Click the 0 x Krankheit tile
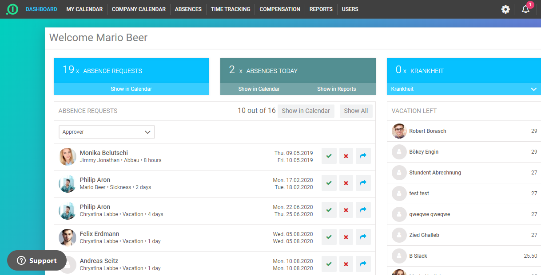The image size is (541, 275). pos(464,71)
